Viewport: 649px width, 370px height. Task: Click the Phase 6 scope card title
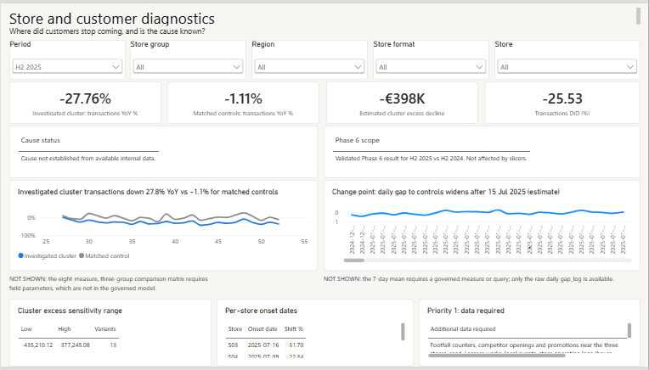tap(357, 140)
